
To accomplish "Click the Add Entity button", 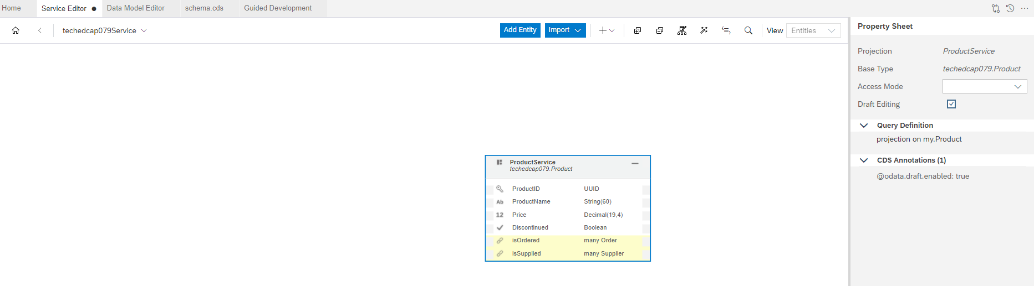I will (520, 30).
